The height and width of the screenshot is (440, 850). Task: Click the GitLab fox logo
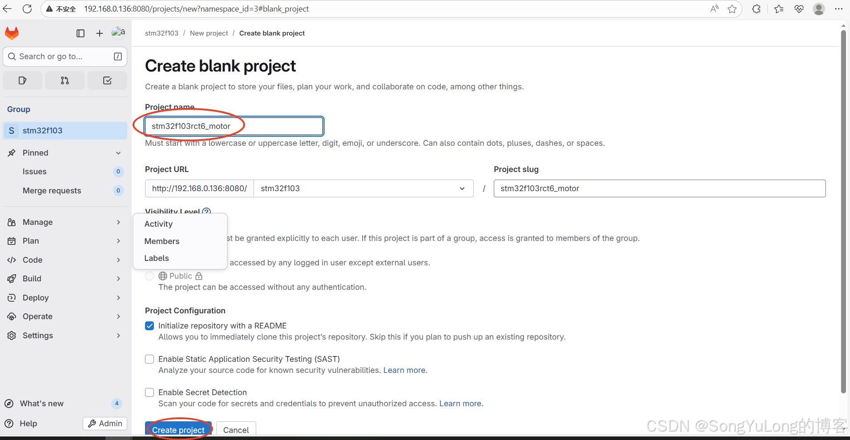pyautogui.click(x=12, y=33)
